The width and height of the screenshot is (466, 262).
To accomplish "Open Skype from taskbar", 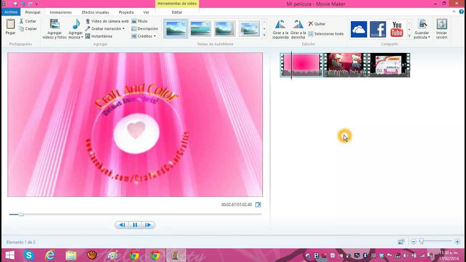I will pos(29,255).
